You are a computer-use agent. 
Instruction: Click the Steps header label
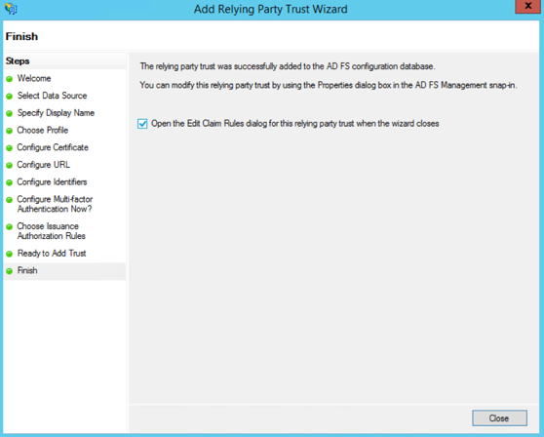pos(18,61)
